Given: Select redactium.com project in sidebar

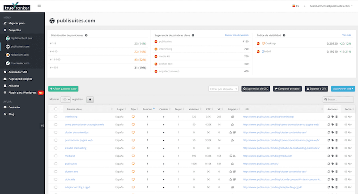Looking at the screenshot, I should [x=20, y=55].
